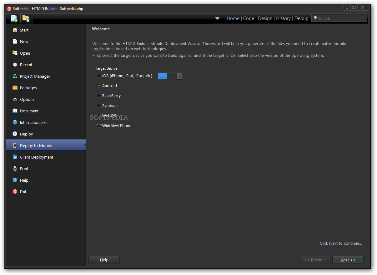377x275 pixels.
Task: Open the Options page
Action: [x=46, y=99]
